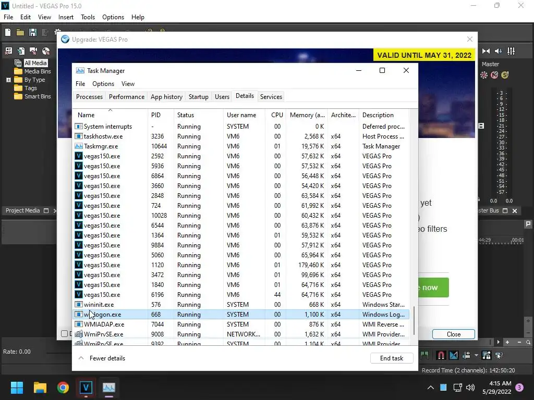Switch to the Startup tab
This screenshot has height=400, width=534.
click(x=199, y=96)
